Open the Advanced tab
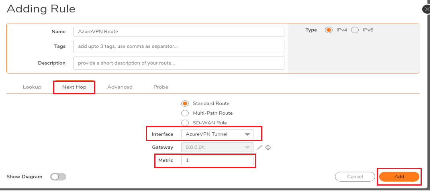This screenshot has width=431, height=192. (120, 87)
